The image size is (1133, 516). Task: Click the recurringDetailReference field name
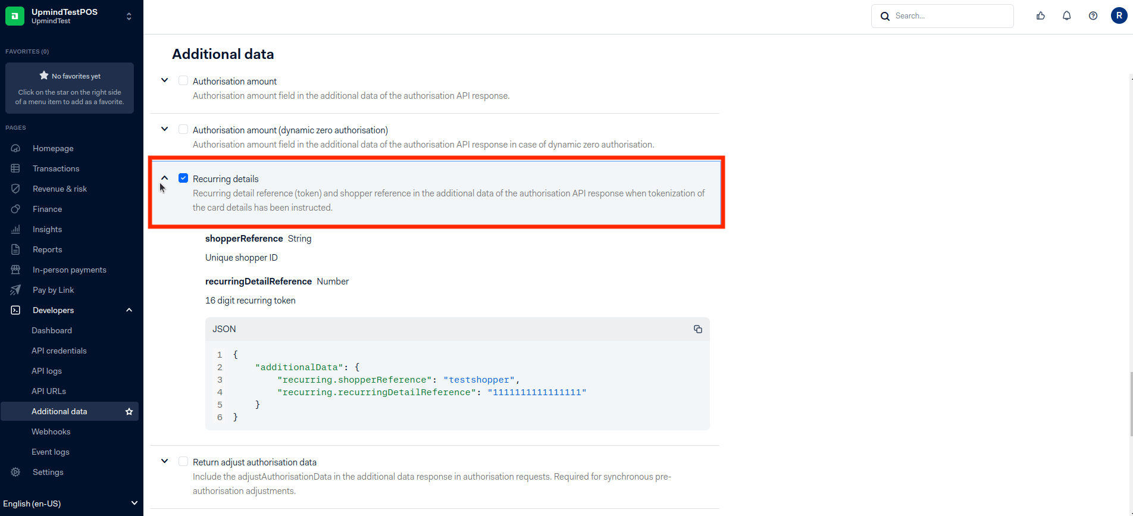coord(258,282)
